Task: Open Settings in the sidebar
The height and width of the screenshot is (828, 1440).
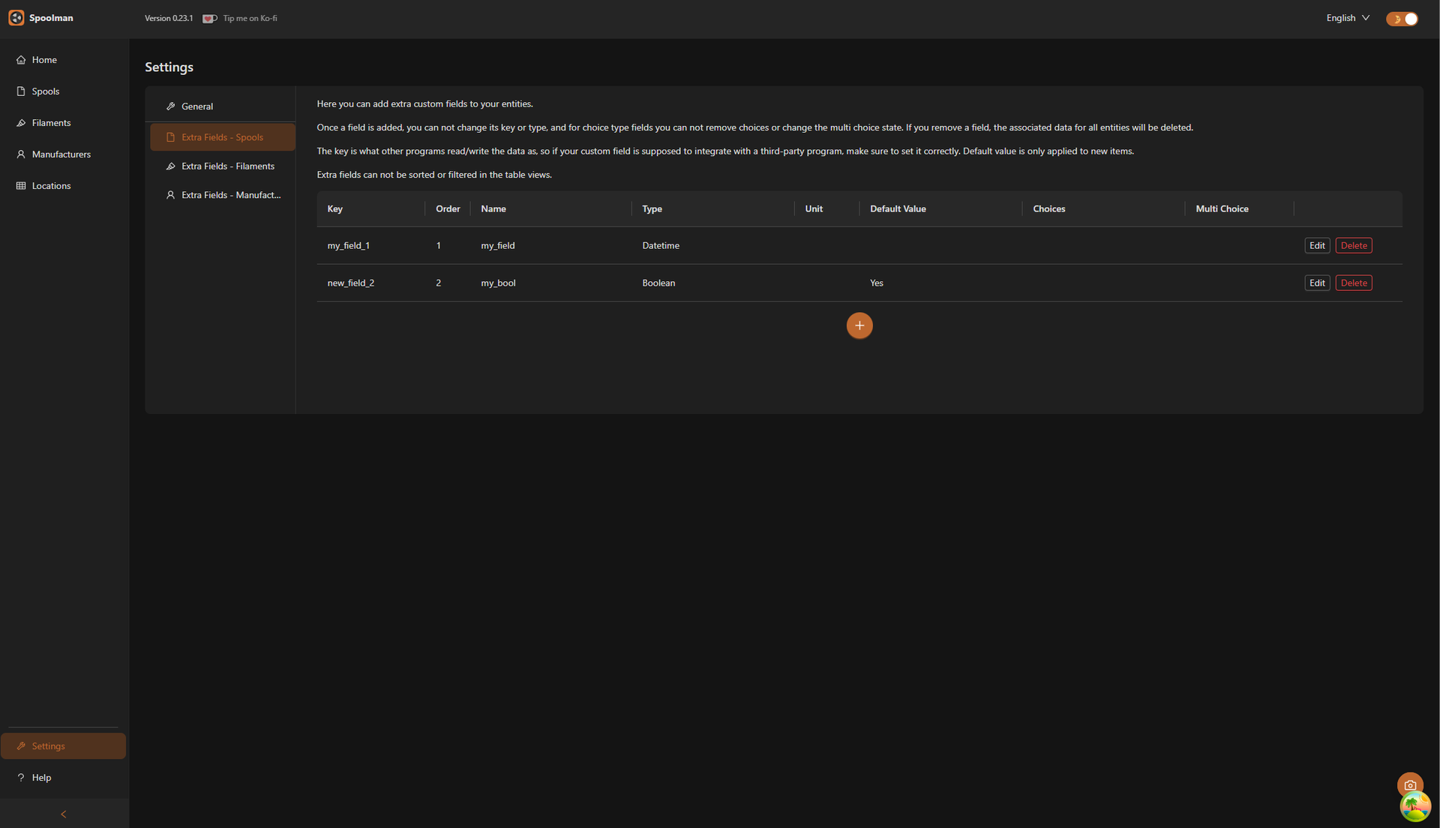Action: (x=63, y=746)
